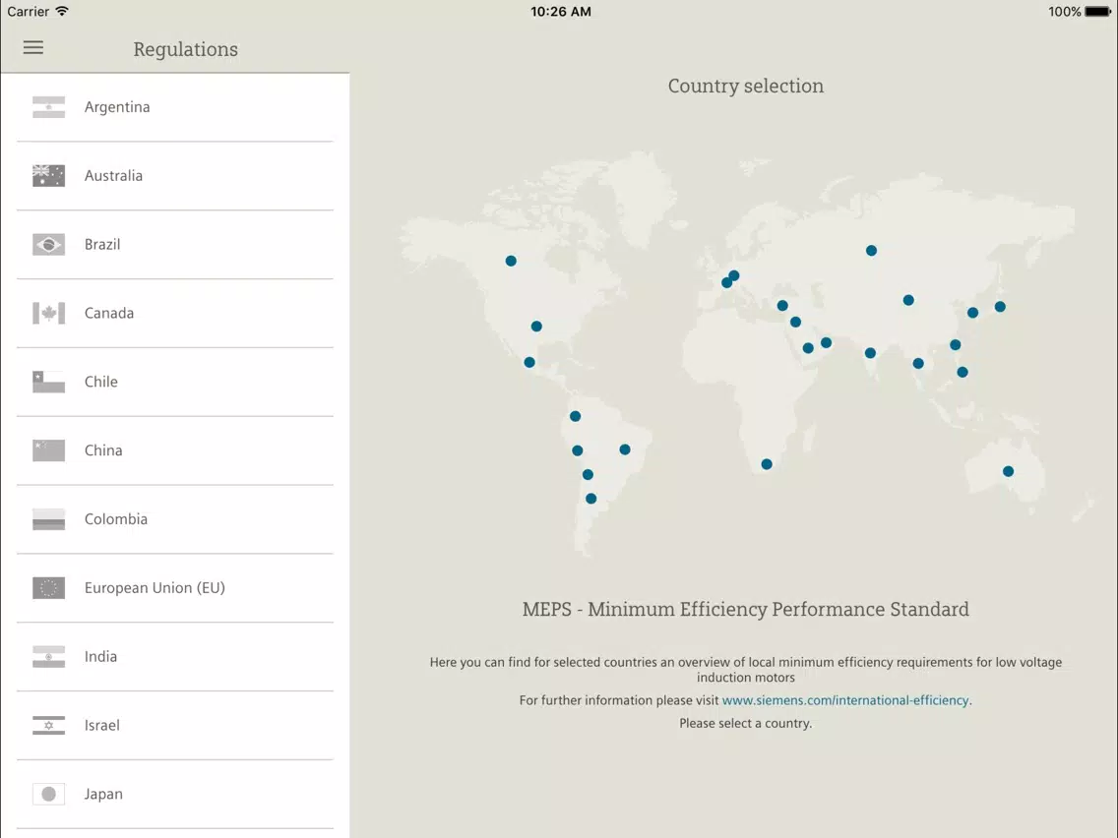Viewport: 1118px width, 838px height.
Task: Click the map dot over South Korea
Action: 972,313
